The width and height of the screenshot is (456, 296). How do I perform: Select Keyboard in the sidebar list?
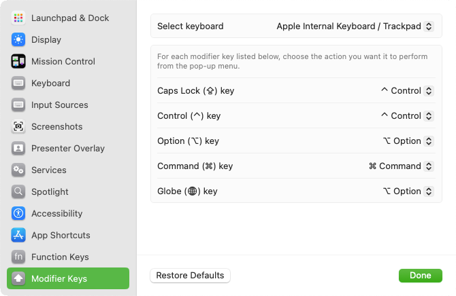pyautogui.click(x=50, y=84)
